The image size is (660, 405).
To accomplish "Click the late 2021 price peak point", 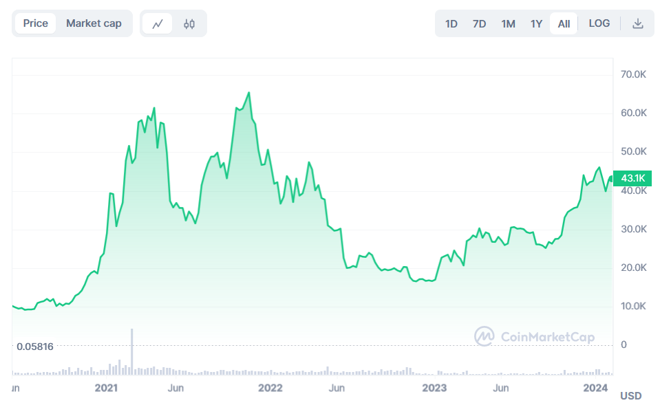I will click(x=248, y=93).
